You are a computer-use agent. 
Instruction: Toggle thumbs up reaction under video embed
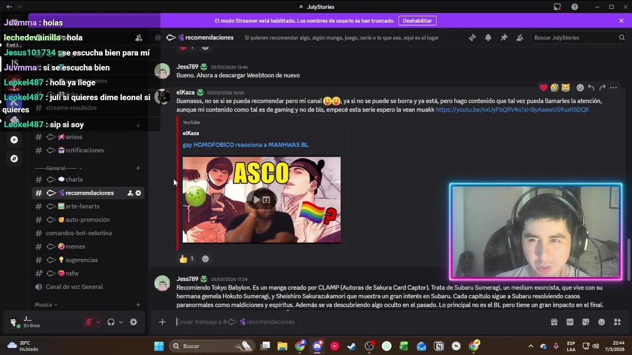187,259
